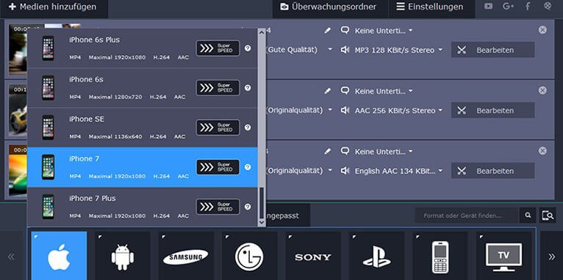Expand first file's Keine Unterti... subtitle dropdown

coord(384,31)
